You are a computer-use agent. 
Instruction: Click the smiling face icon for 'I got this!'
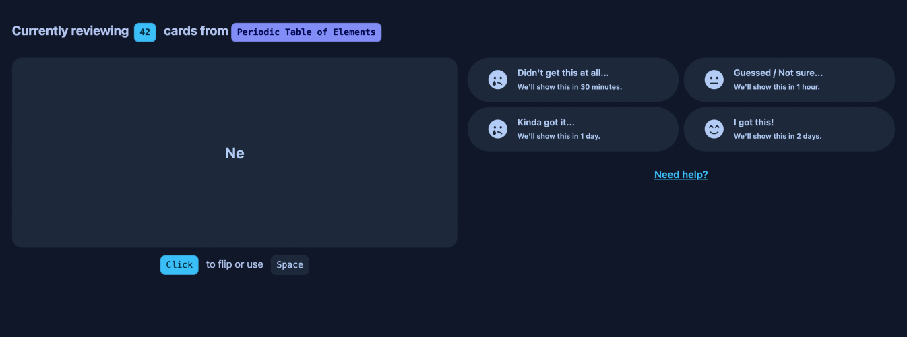(714, 129)
